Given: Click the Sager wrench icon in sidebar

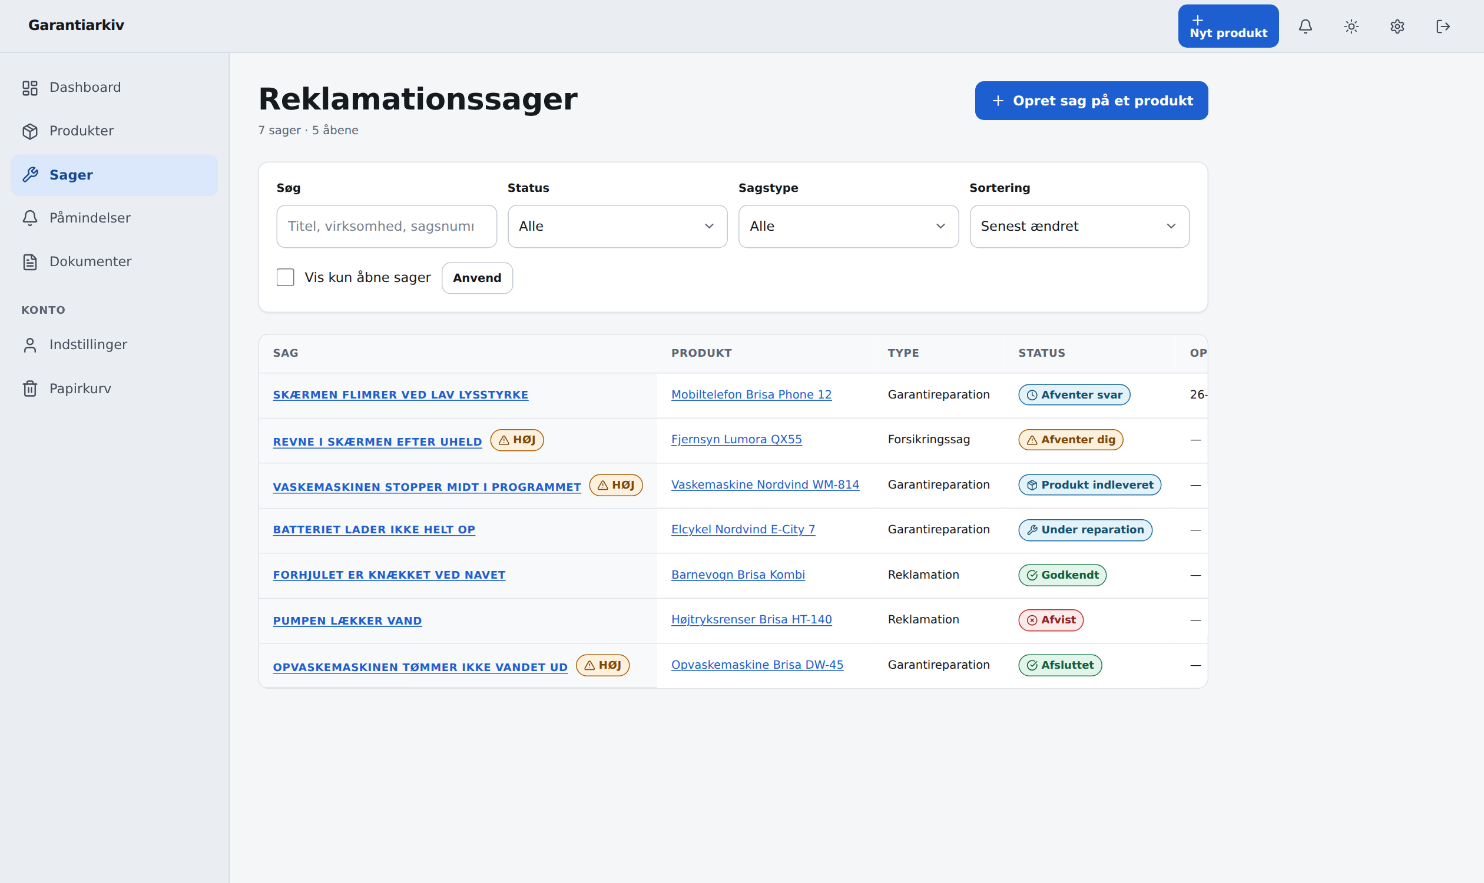Looking at the screenshot, I should click(x=30, y=174).
